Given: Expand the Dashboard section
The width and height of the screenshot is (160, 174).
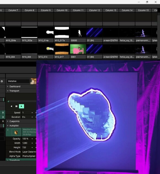Looking at the screenshot, I should [8, 86].
